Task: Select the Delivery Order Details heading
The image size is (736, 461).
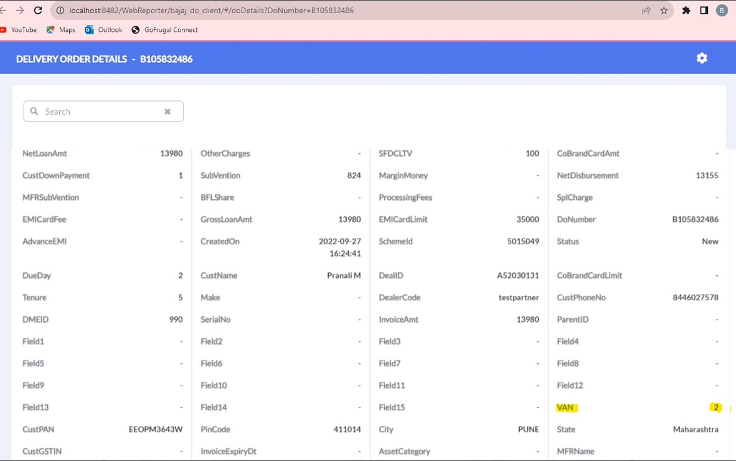Action: pyautogui.click(x=104, y=59)
